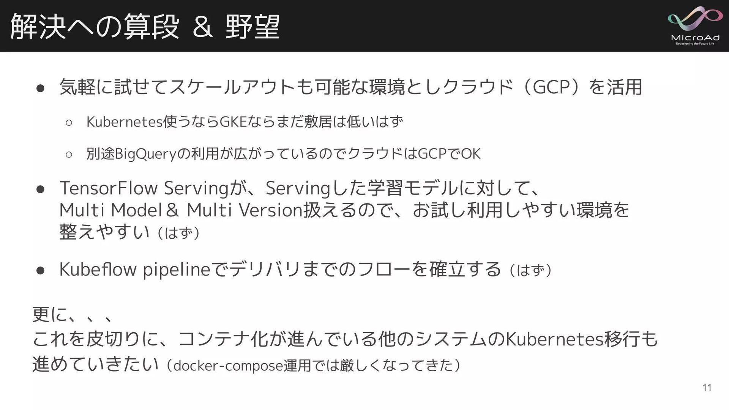Click the Multi Model & Multi Version line
729x410 pixels.
coord(181,210)
